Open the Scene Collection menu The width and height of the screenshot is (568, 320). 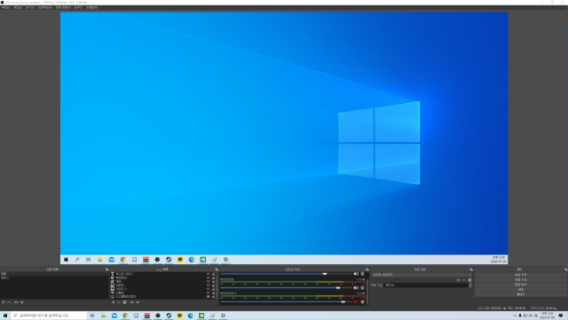[63, 7]
